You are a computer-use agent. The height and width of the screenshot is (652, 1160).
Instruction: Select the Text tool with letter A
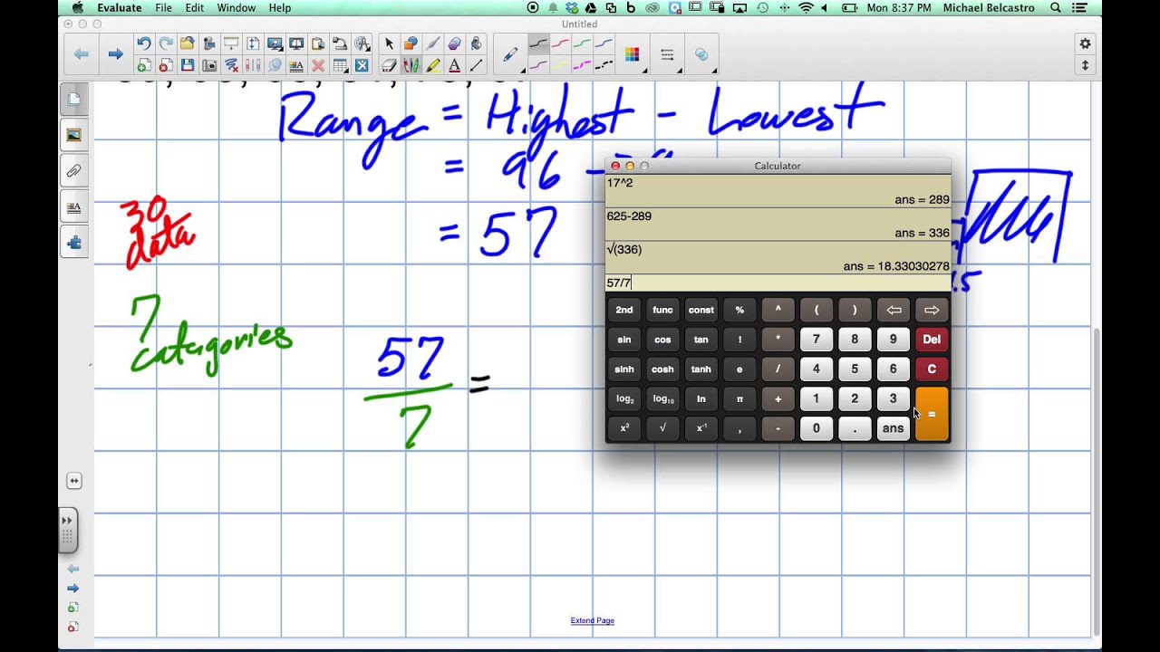pos(454,66)
